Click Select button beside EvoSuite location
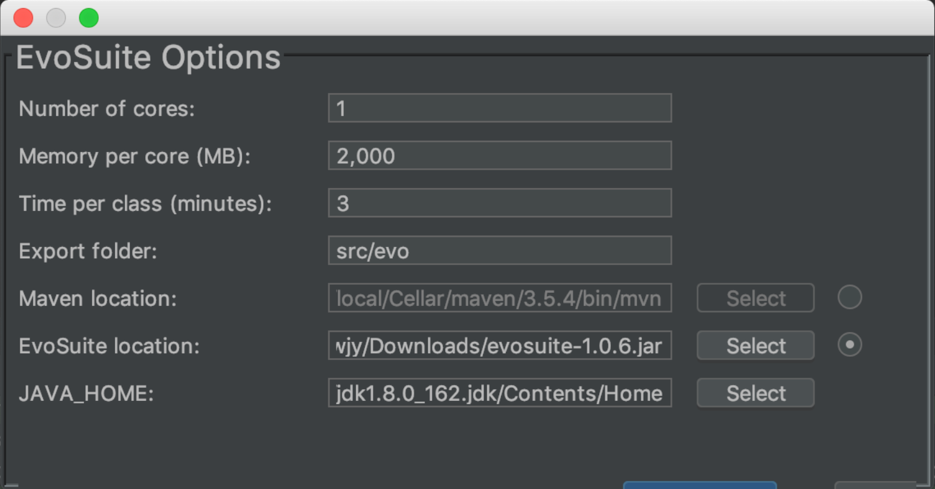The width and height of the screenshot is (935, 489). click(x=756, y=346)
